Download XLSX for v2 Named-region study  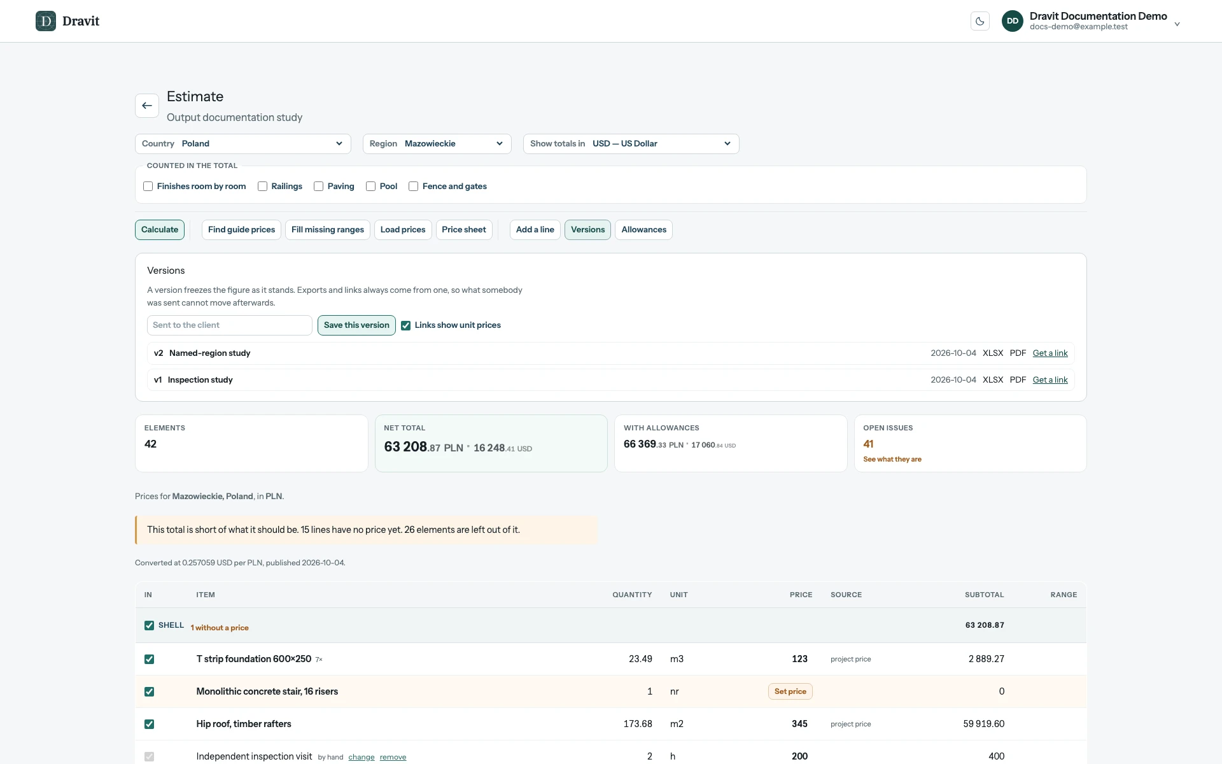993,353
